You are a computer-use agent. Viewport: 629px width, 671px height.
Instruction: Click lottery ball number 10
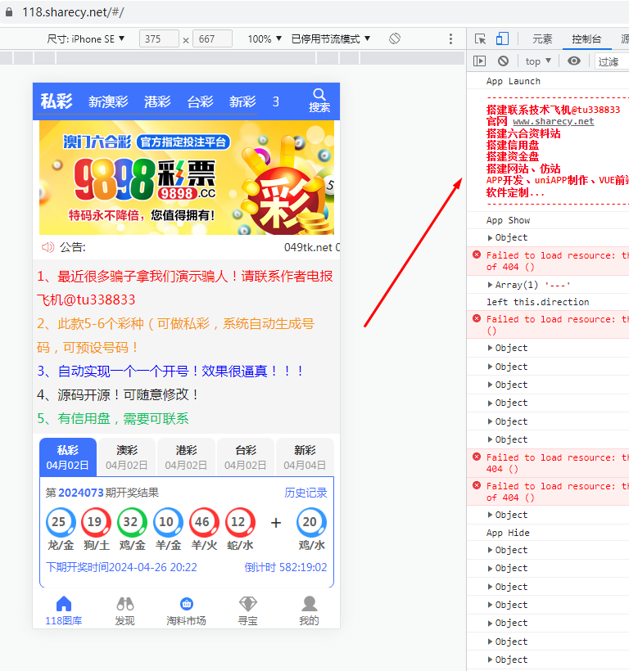click(x=168, y=522)
